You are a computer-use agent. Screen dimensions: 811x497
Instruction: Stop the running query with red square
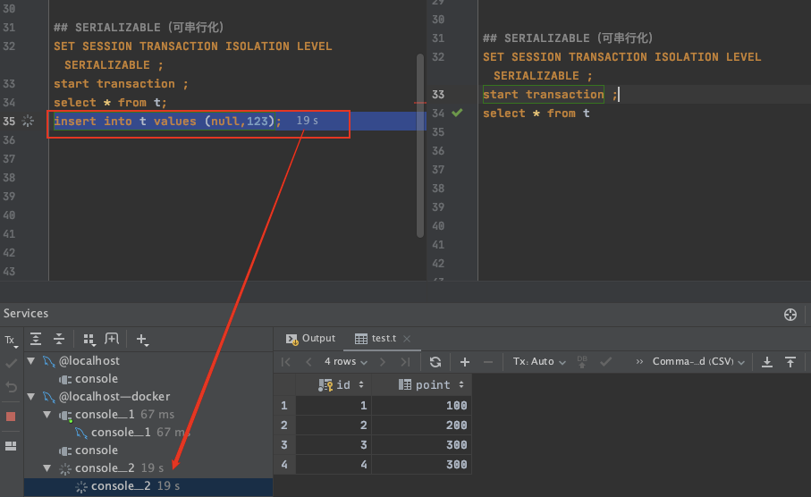pos(11,417)
